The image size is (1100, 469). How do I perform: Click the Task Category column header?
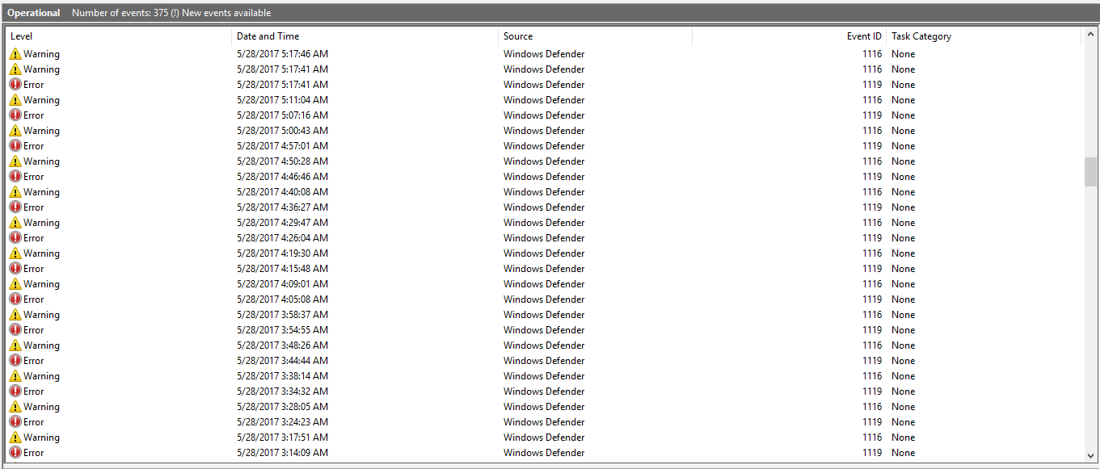pyautogui.click(x=983, y=36)
